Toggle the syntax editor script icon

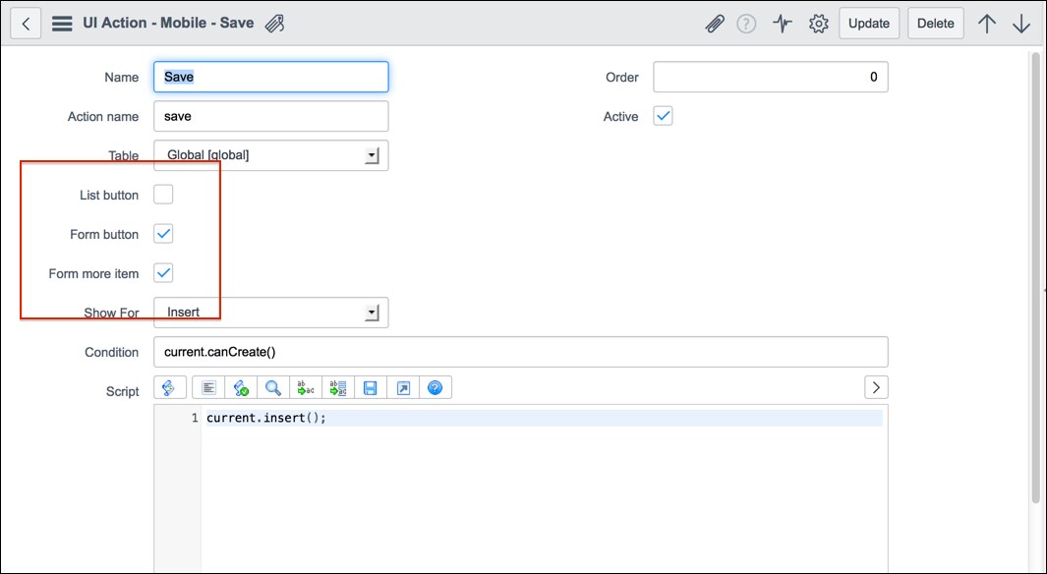(x=170, y=387)
